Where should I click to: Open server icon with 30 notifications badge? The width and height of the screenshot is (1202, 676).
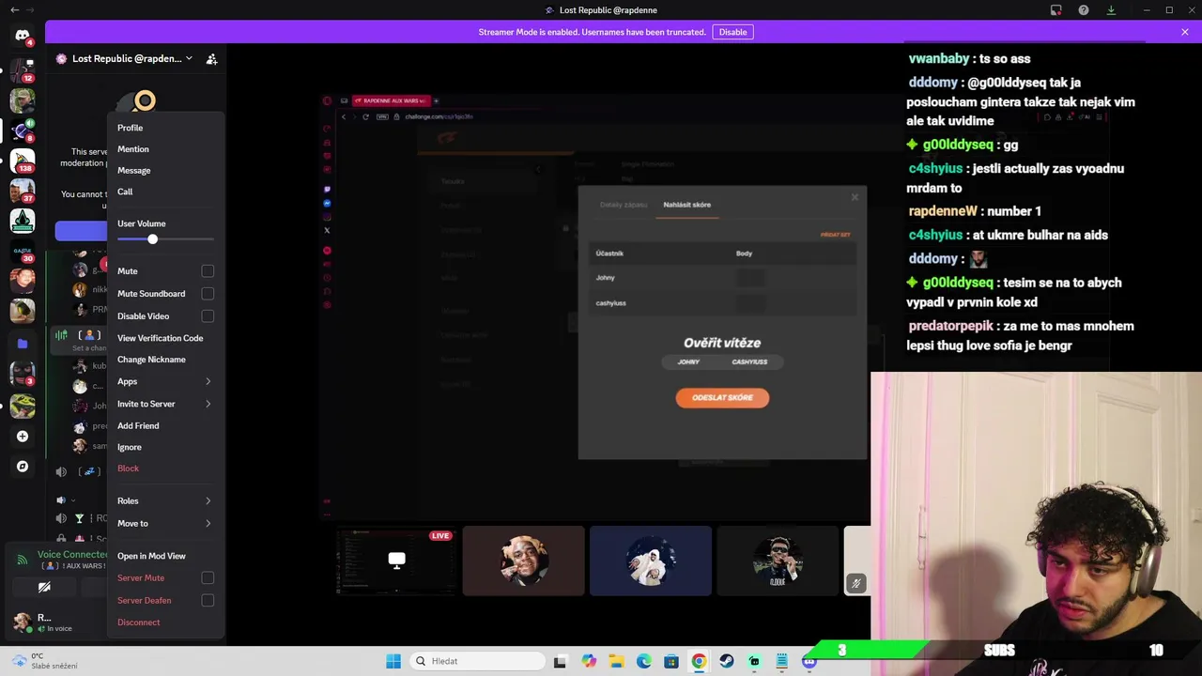(x=23, y=251)
